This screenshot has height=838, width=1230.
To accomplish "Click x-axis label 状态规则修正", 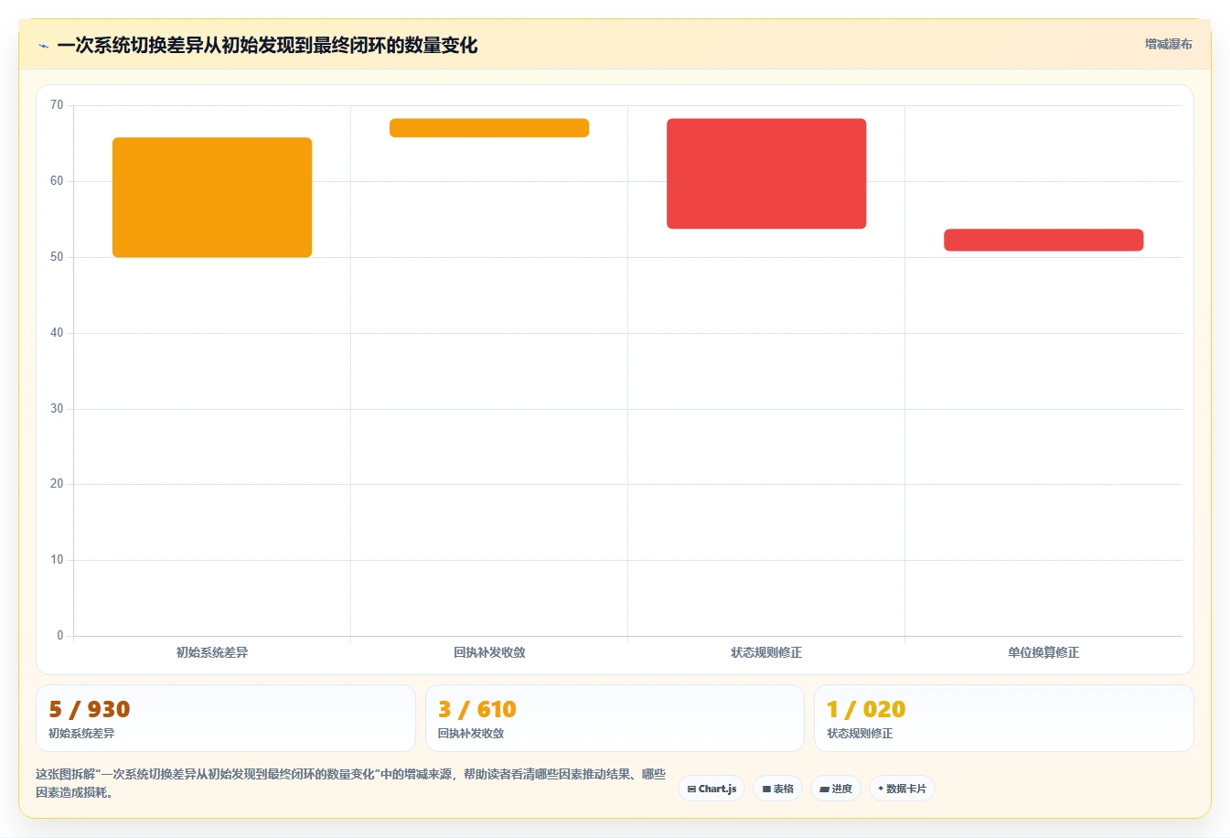I will coord(766,652).
